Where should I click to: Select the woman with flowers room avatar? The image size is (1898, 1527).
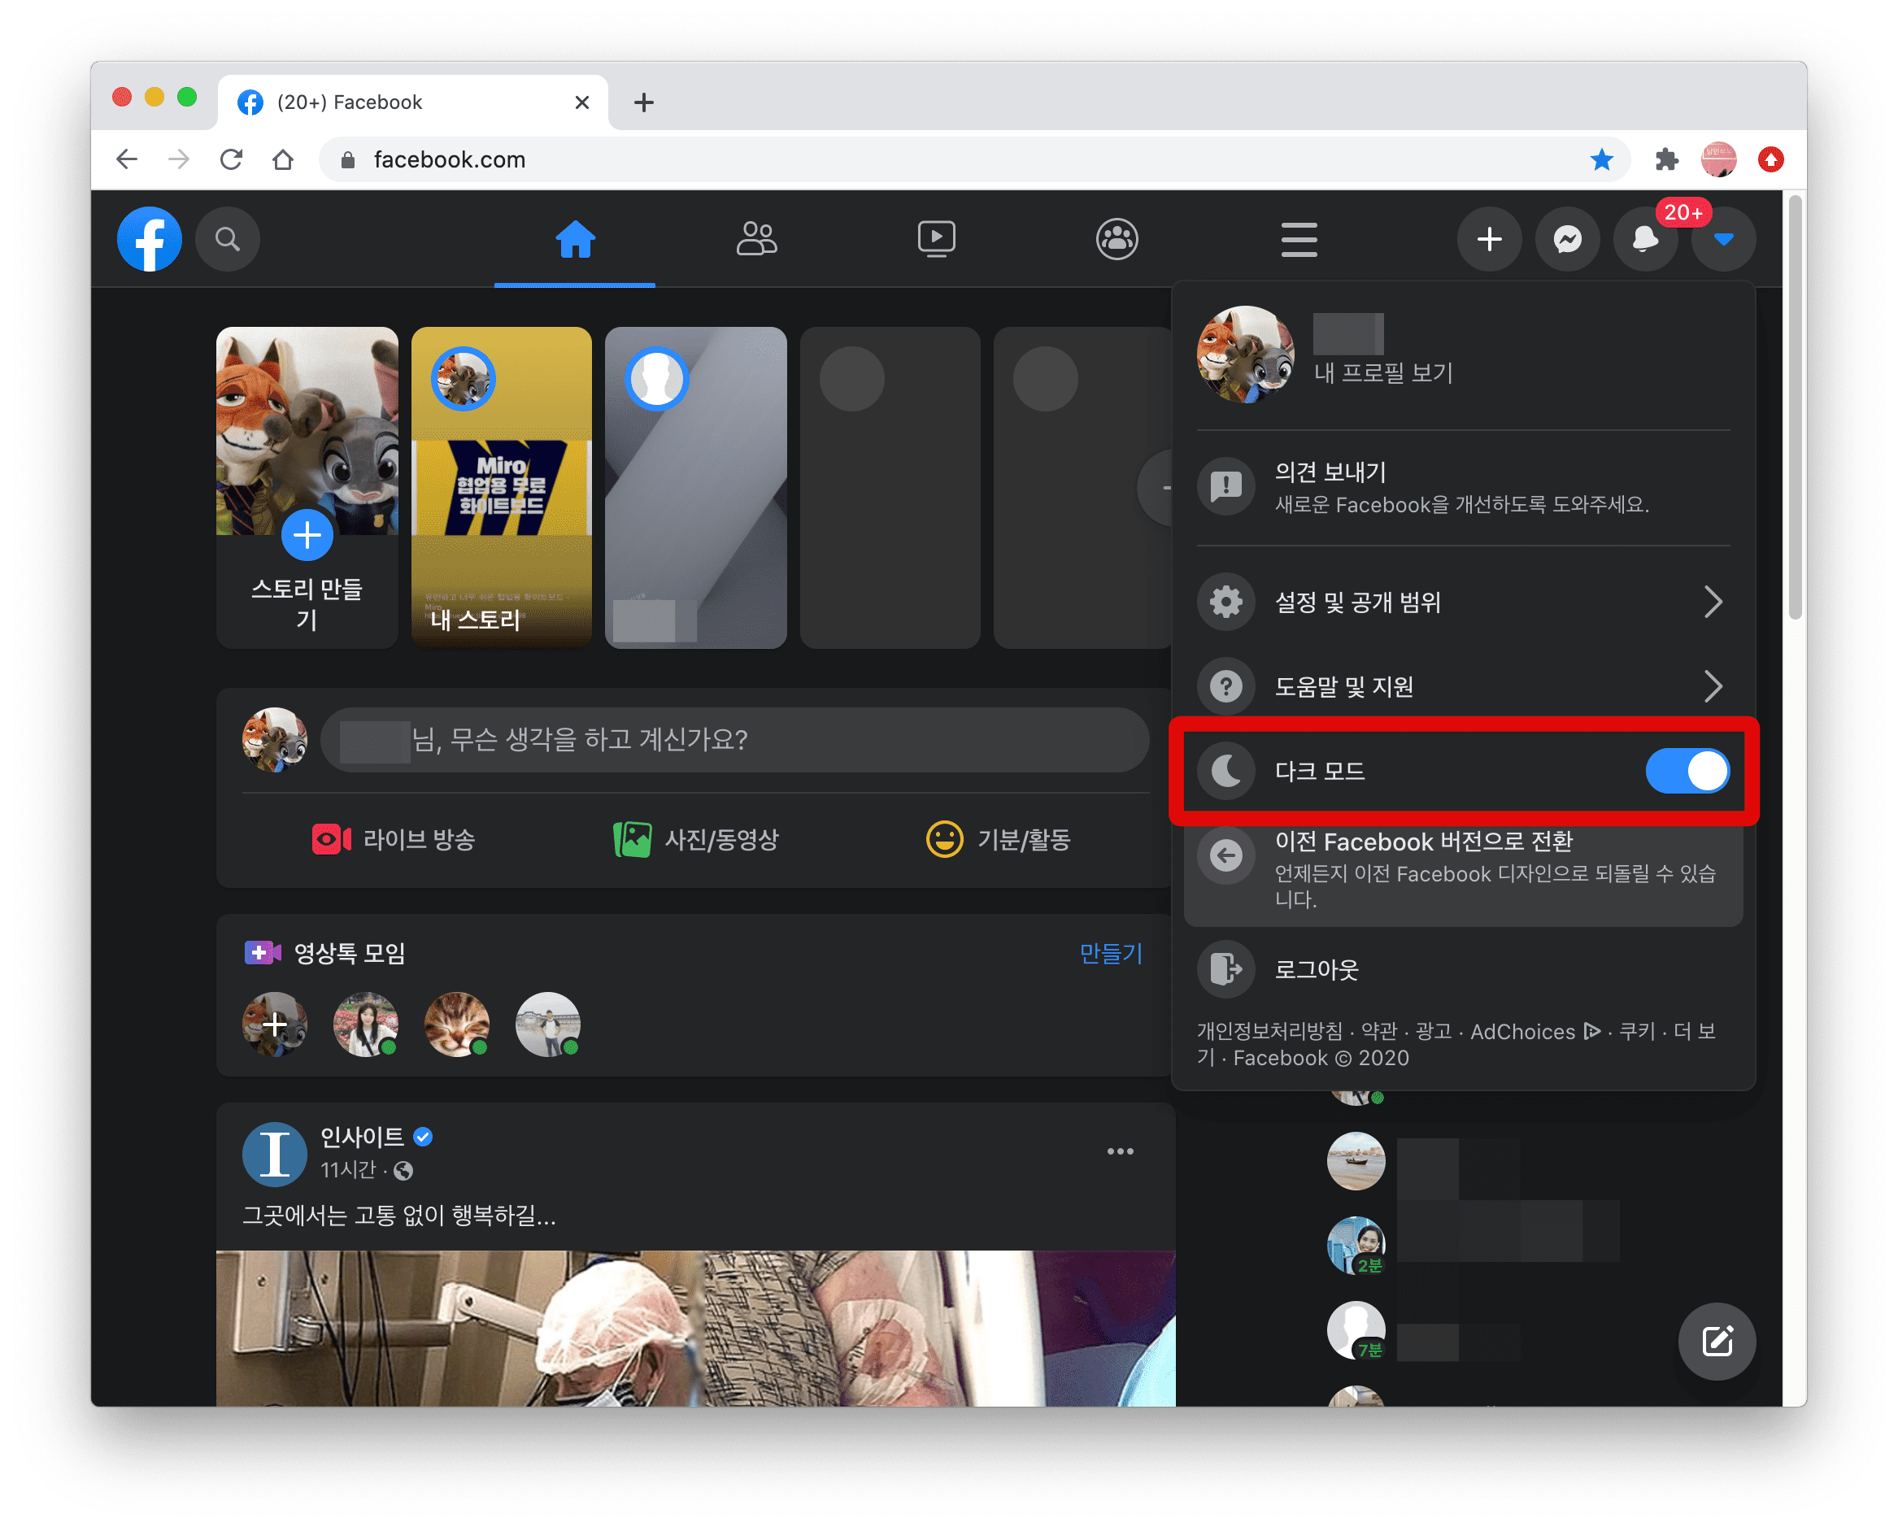point(366,1025)
